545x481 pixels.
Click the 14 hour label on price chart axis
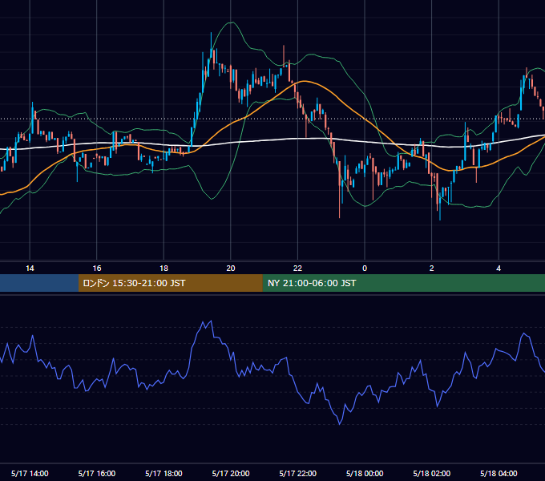tap(30, 269)
